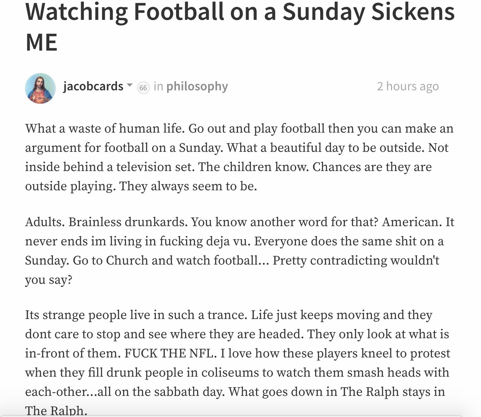Click the sentence 'The children know.'
This screenshot has width=481, height=417.
pos(254,167)
